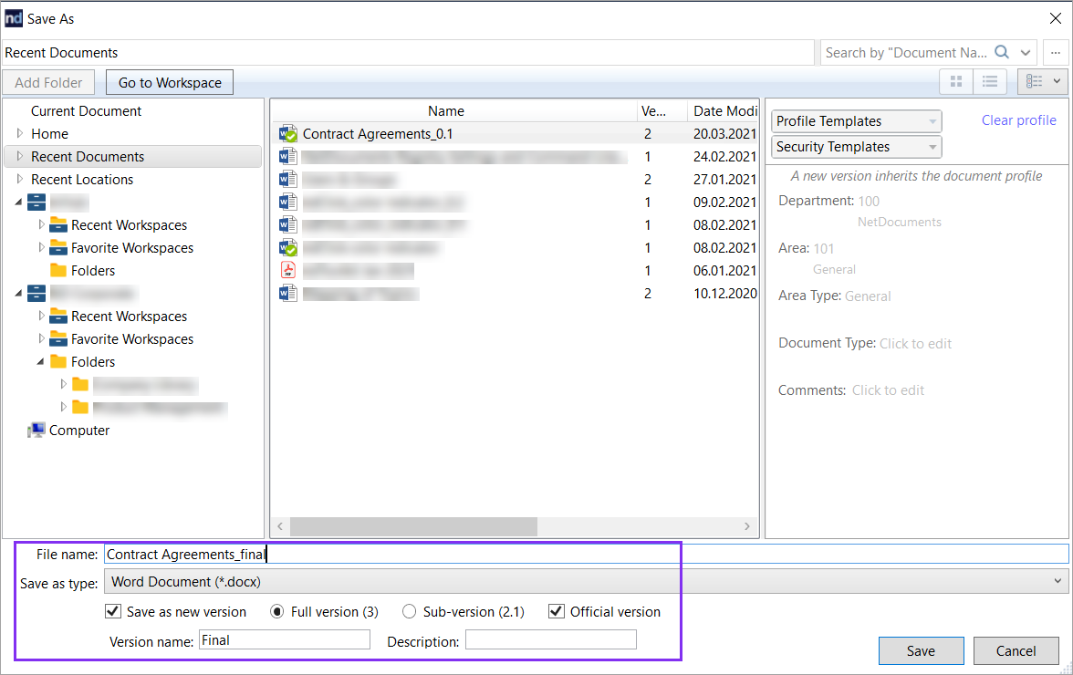The image size is (1073, 675).
Task: Toggle the Official version checkbox
Action: (x=557, y=612)
